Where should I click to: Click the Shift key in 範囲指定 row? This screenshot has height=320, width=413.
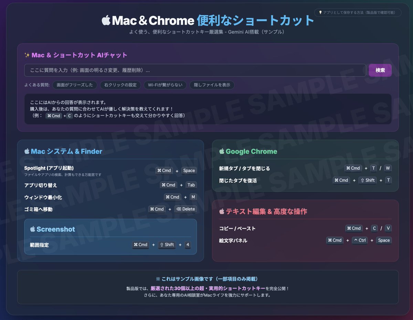point(167,245)
